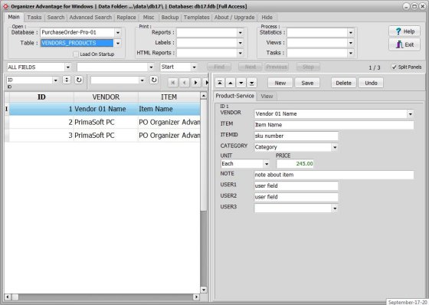Click the ITEM field showing Item Name
Image resolution: width=429 pixels, height=305 pixels.
[x=334, y=125]
